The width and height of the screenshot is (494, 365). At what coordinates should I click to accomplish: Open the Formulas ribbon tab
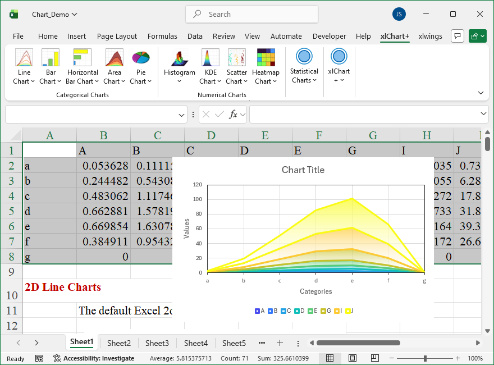point(162,36)
